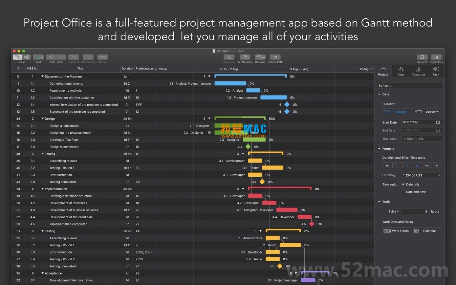
Task: Open the Critical Path tool
Action: [275, 58]
